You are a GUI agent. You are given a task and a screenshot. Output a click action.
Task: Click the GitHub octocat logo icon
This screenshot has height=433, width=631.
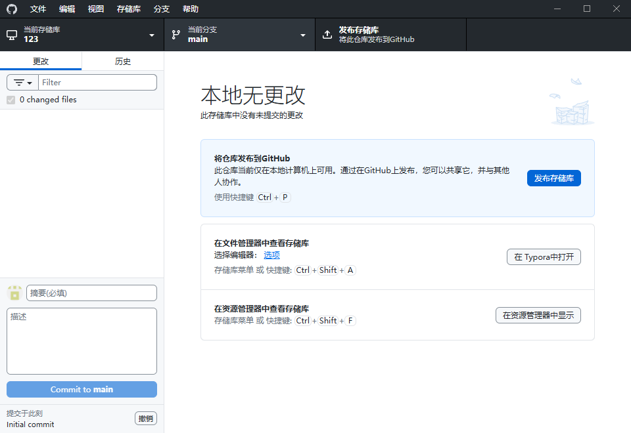point(11,9)
